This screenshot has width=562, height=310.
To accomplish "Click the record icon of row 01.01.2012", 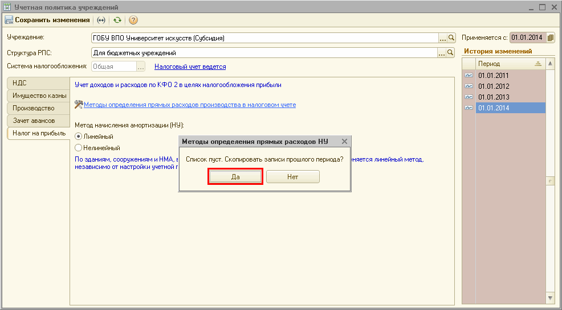I will coord(469,86).
